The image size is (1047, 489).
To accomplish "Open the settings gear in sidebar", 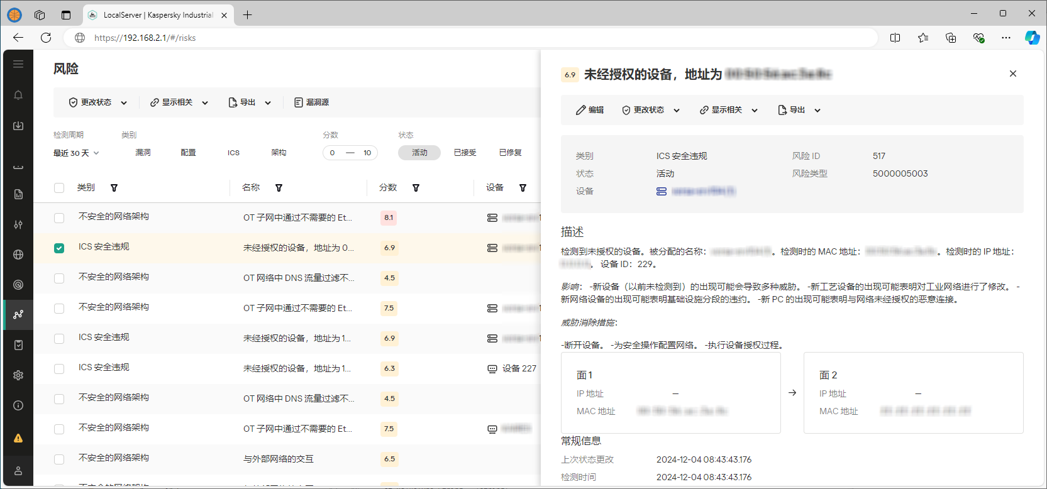I will pyautogui.click(x=18, y=375).
